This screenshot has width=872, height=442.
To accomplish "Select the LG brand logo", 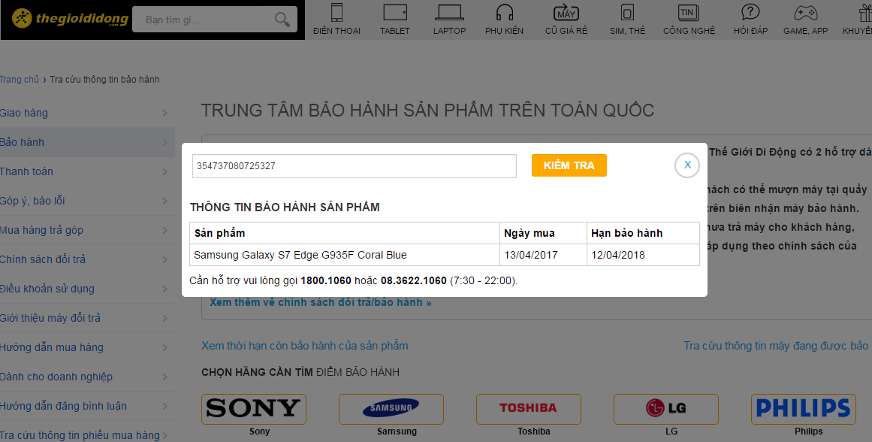I will (x=665, y=409).
